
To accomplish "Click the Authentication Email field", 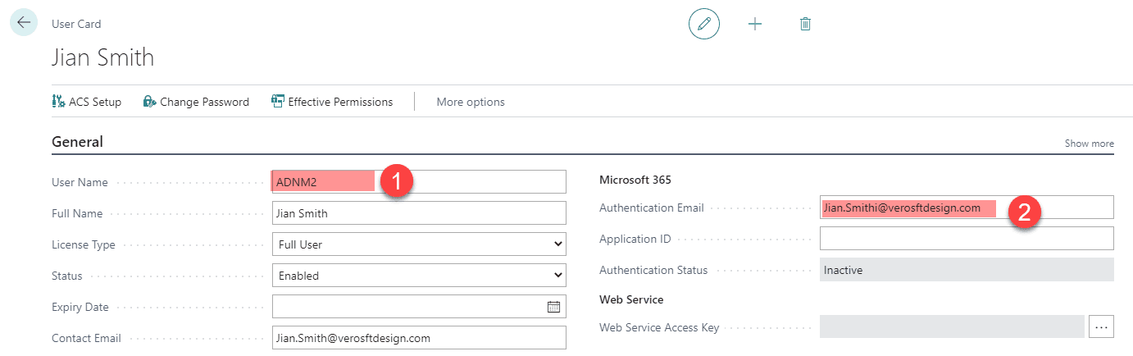I will 967,208.
